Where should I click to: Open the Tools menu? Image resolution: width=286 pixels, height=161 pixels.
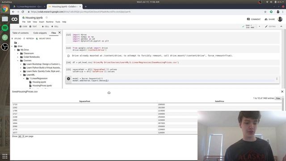58,22
